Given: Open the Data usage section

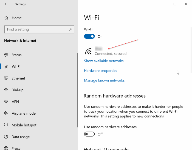Looking at the screenshot, I should click(x=21, y=137).
